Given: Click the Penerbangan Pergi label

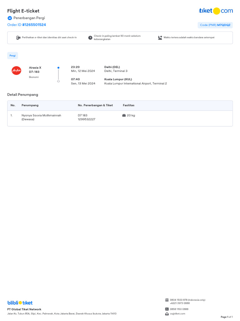Looking at the screenshot, I should (x=29, y=18).
